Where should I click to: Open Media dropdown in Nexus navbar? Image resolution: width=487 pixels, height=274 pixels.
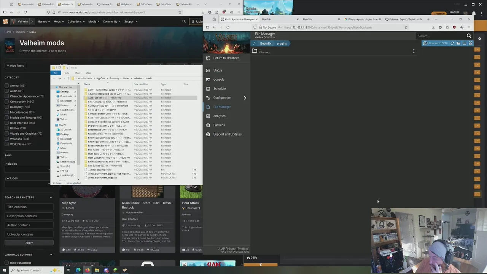coord(94,22)
